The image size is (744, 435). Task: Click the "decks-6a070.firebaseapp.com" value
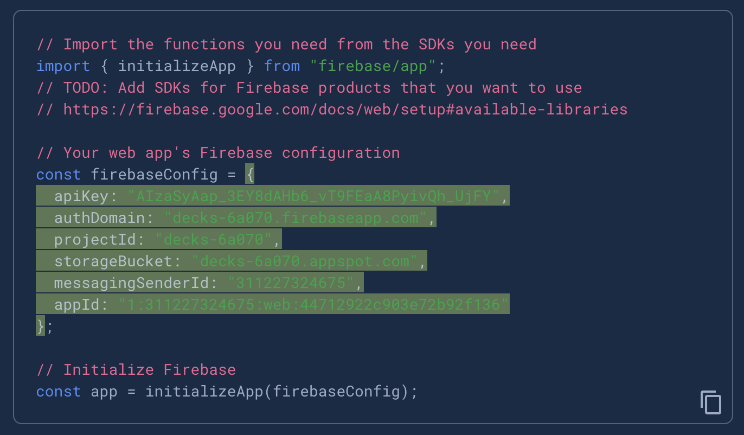295,218
